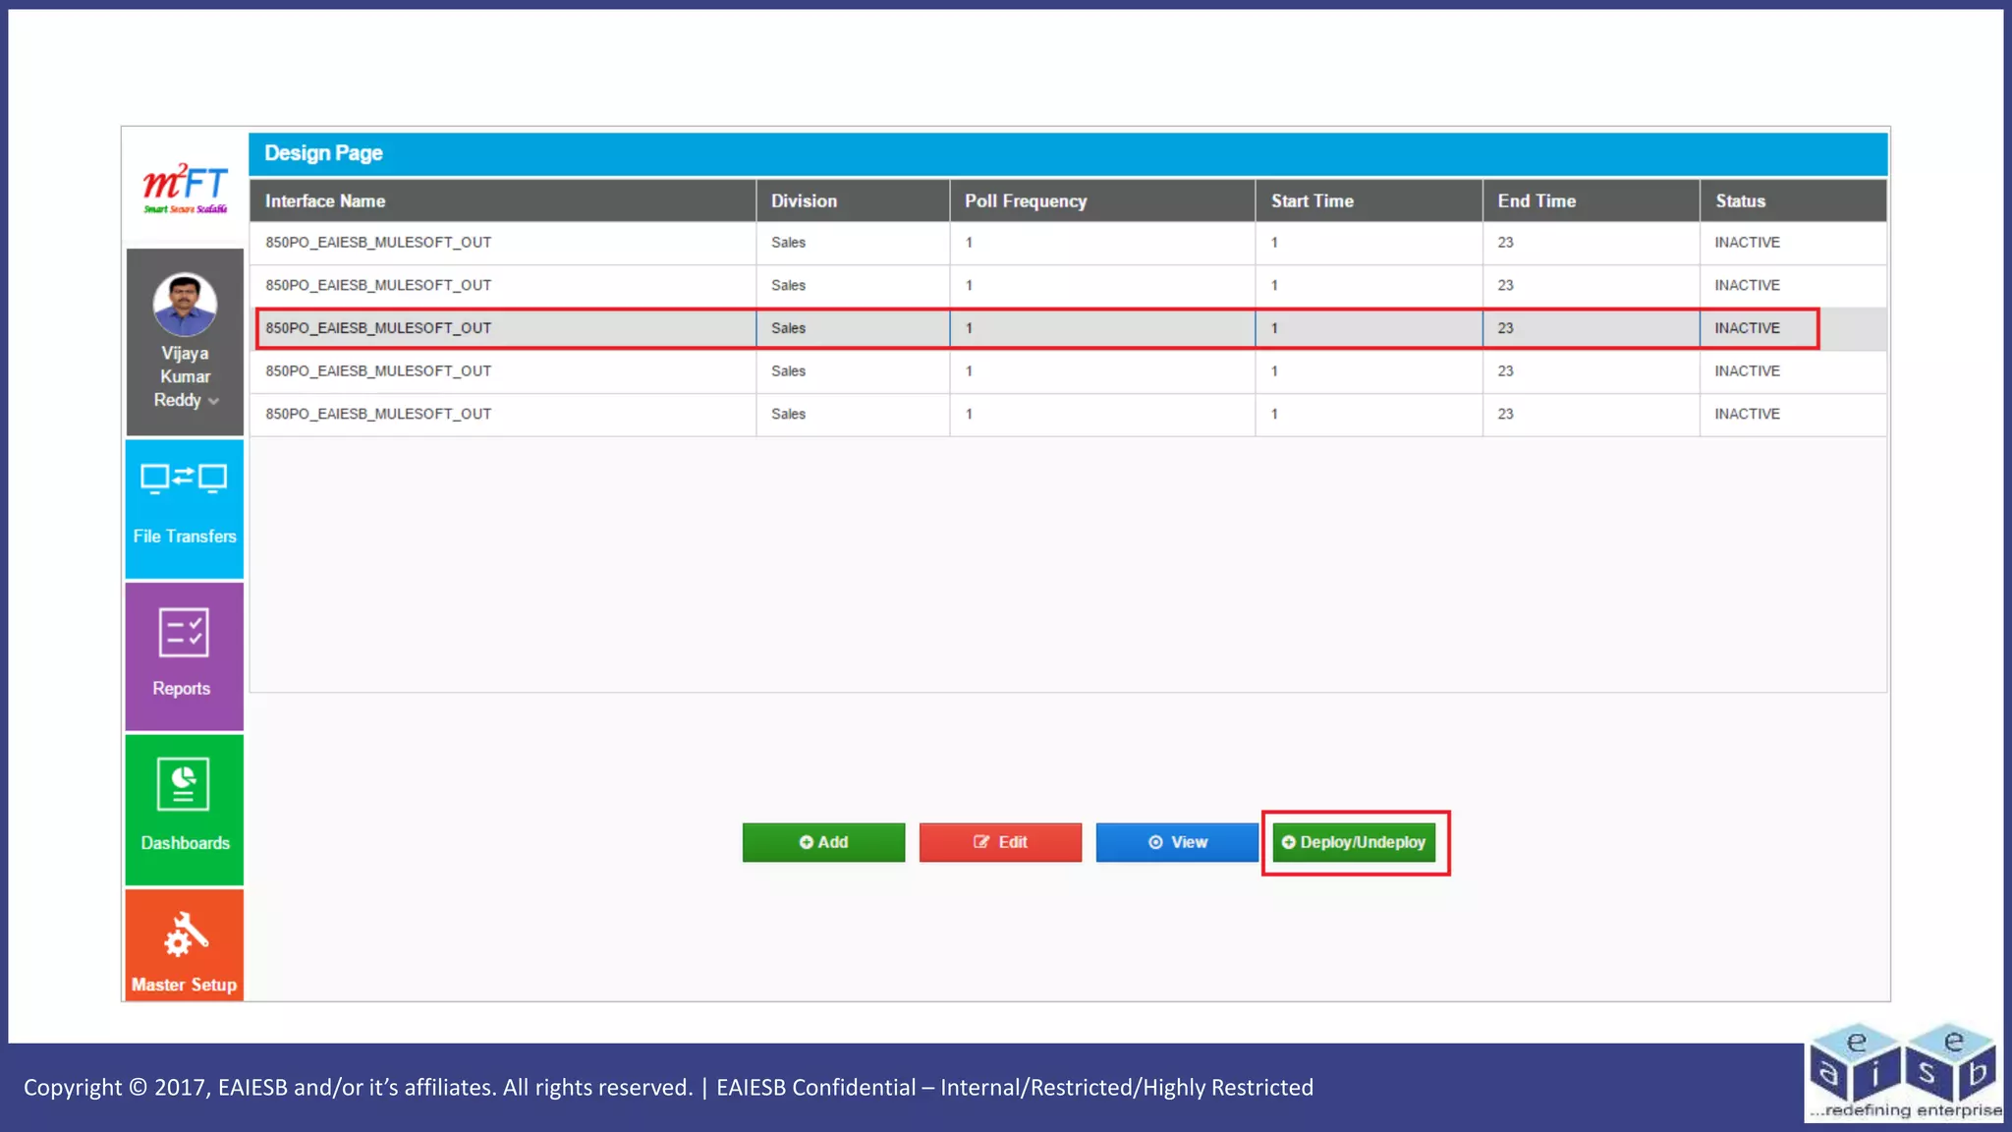Open the Reports checklist icon
Viewport: 2012px width, 1132px height.
tap(184, 633)
